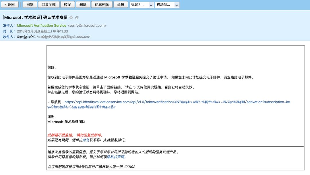The height and width of the screenshot is (175, 310).
Task: Open the identityvalidationservice verification link
Action: (x=169, y=104)
